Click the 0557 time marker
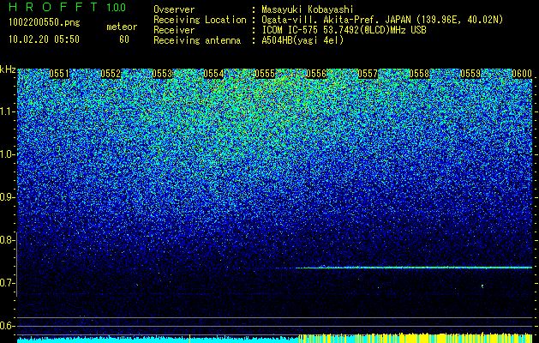Viewport: 539px width, 343px height. (368, 74)
